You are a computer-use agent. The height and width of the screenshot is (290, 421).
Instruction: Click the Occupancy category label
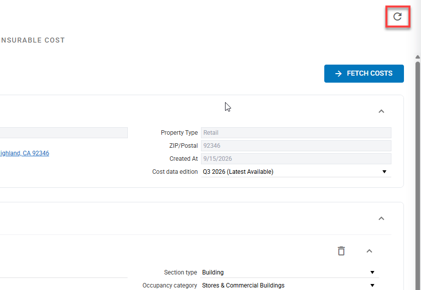(x=170, y=285)
